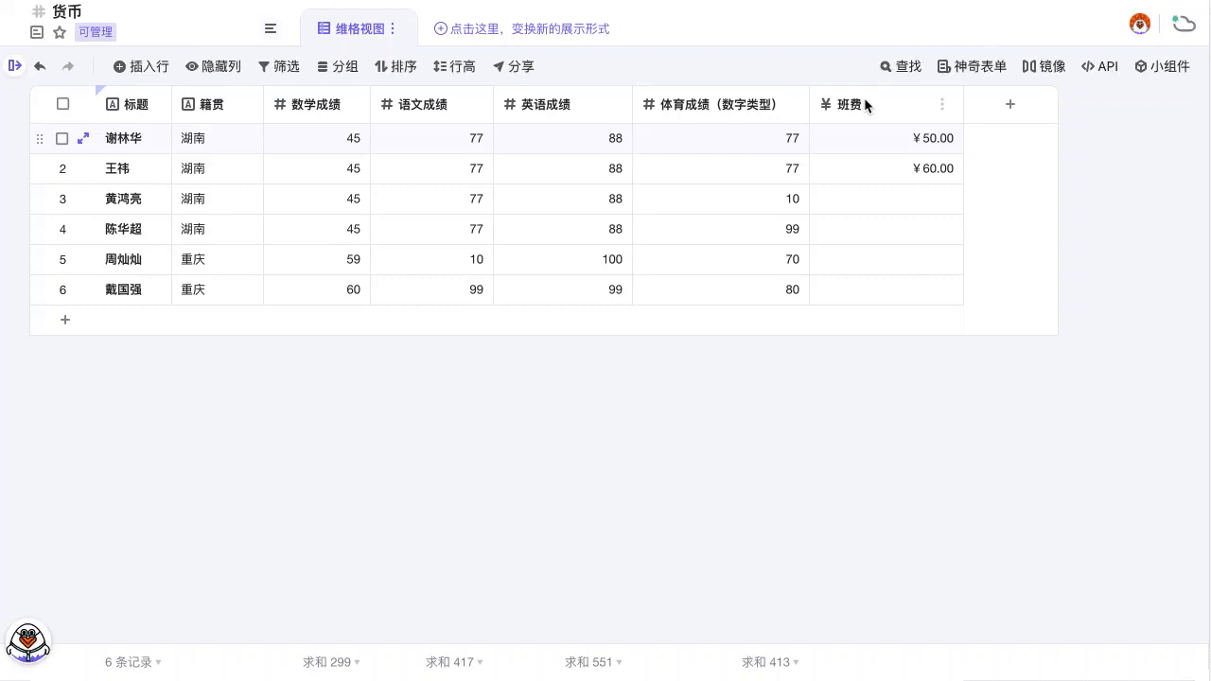The image size is (1211, 681).
Task: Open the 分组 (group) settings
Action: click(x=337, y=66)
